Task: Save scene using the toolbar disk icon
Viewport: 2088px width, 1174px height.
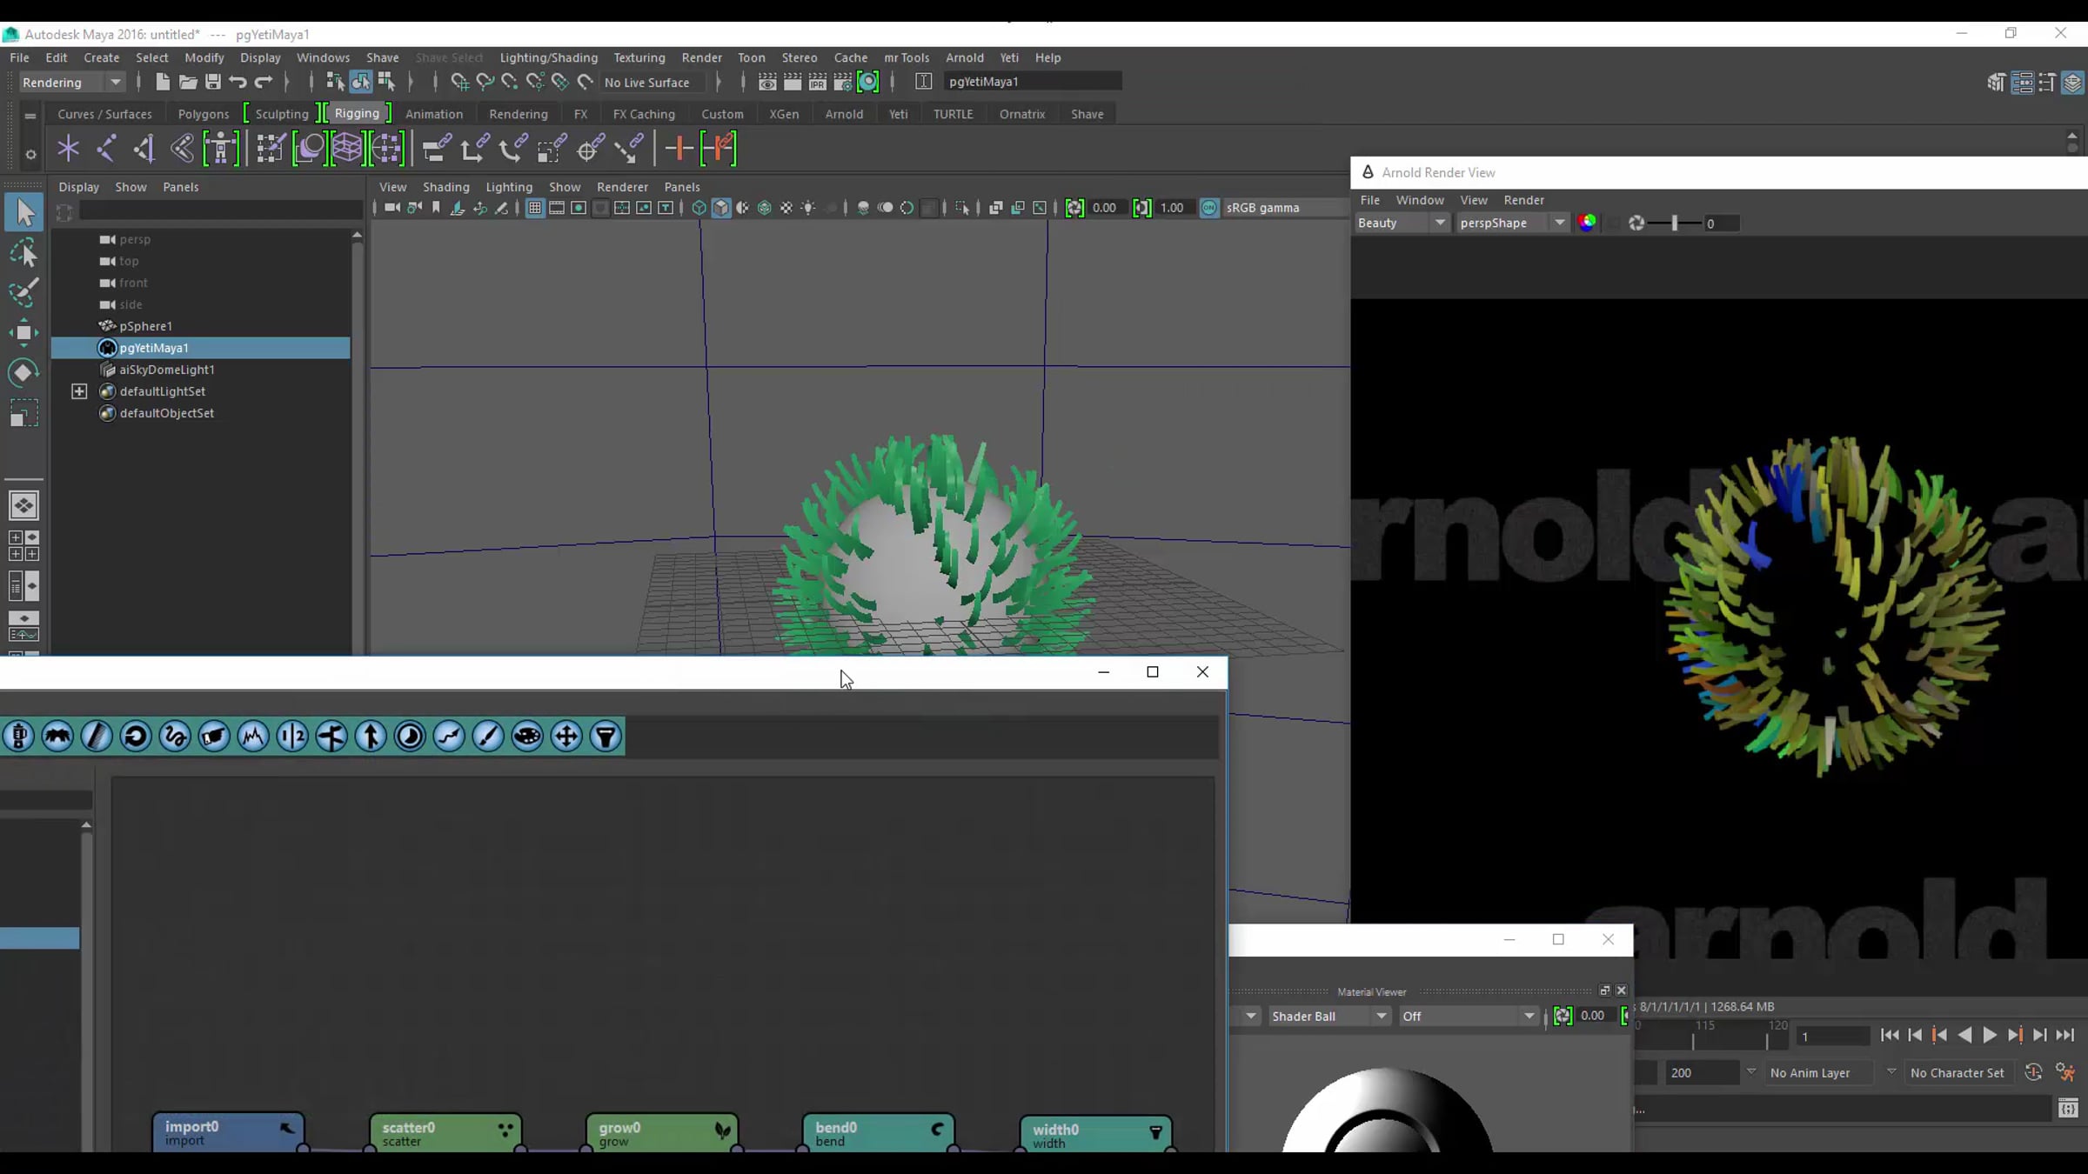Action: pos(212,82)
